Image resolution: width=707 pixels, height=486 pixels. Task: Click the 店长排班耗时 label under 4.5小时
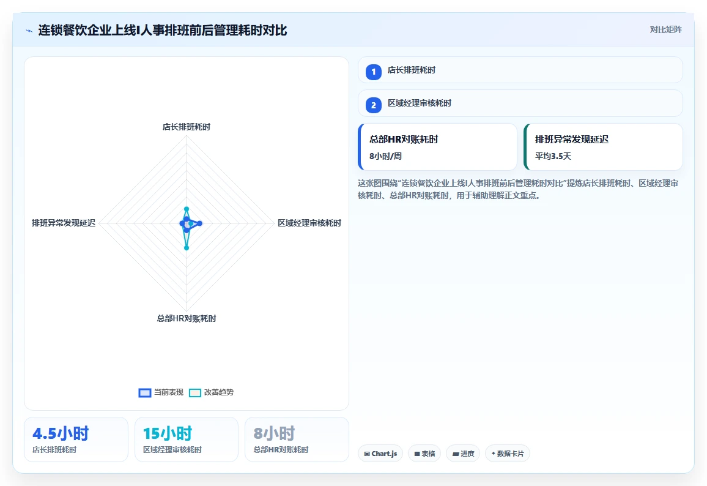[54, 450]
